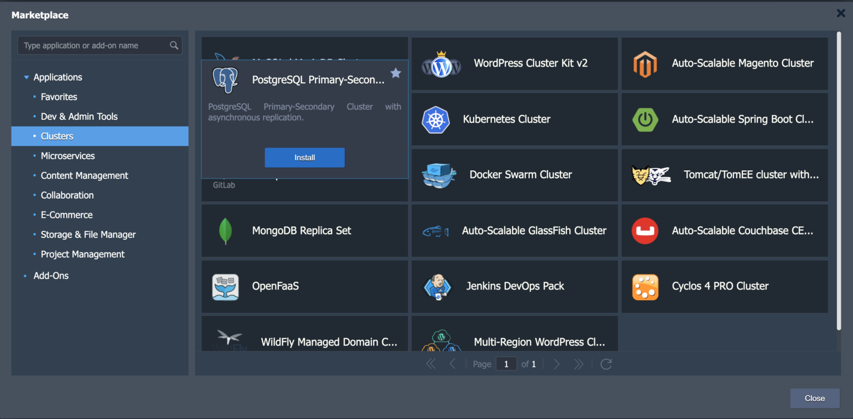Viewport: 853px width, 419px height.
Task: Install the PostgreSQL Primary-Secondary cluster
Action: [304, 157]
